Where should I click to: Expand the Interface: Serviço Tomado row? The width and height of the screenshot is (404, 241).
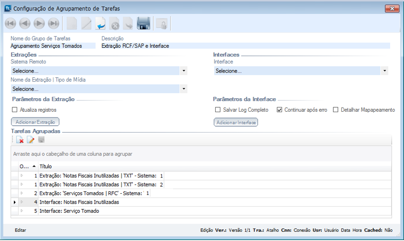(x=22, y=211)
